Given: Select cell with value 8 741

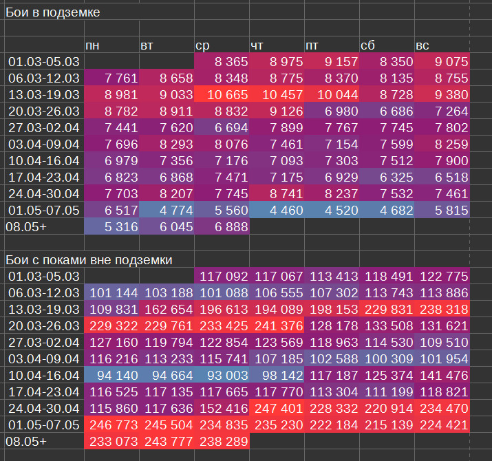Looking at the screenshot, I should [x=277, y=193].
